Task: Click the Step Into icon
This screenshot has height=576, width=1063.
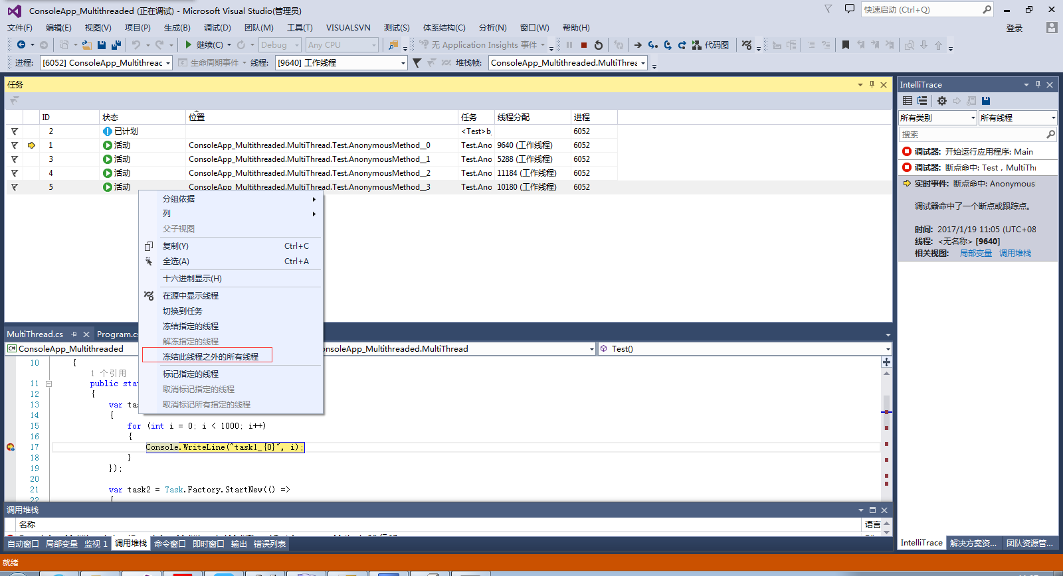Action: [653, 45]
